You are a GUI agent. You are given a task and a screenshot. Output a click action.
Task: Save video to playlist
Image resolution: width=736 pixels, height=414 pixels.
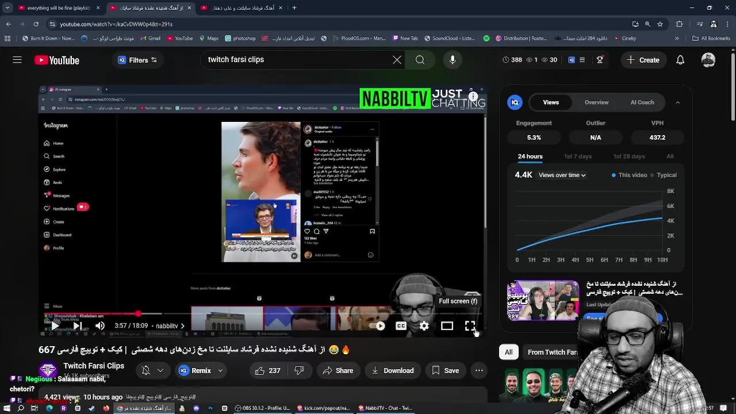(446, 371)
